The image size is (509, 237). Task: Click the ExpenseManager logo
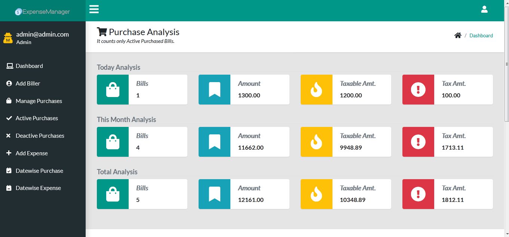pyautogui.click(x=42, y=11)
